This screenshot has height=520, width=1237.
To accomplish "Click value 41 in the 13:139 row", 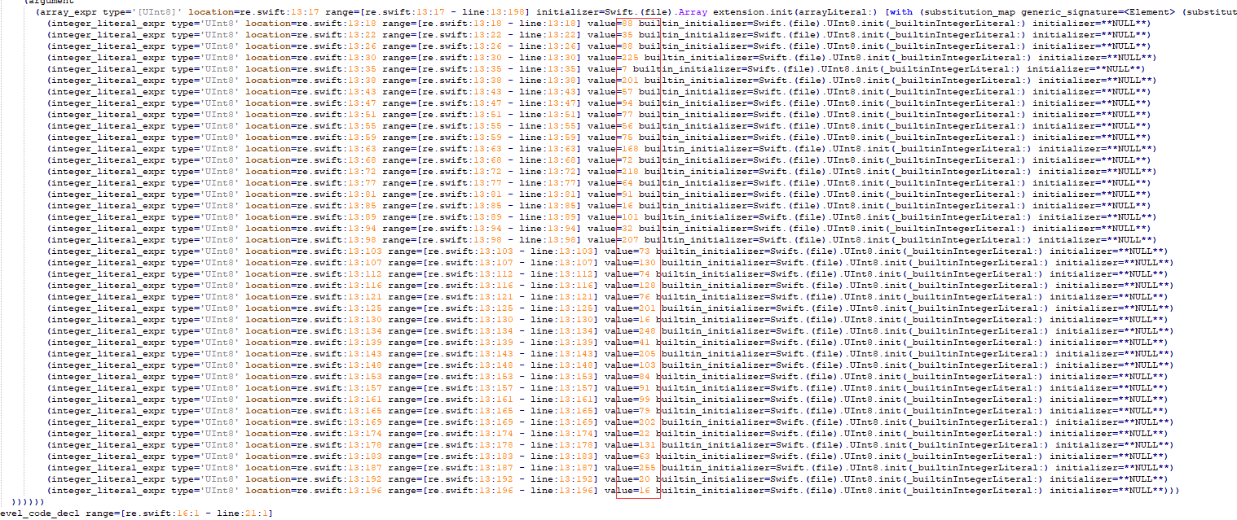I will pyautogui.click(x=644, y=343).
